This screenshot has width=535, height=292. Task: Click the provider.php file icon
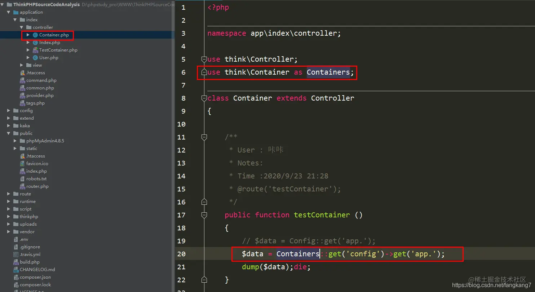click(x=22, y=96)
